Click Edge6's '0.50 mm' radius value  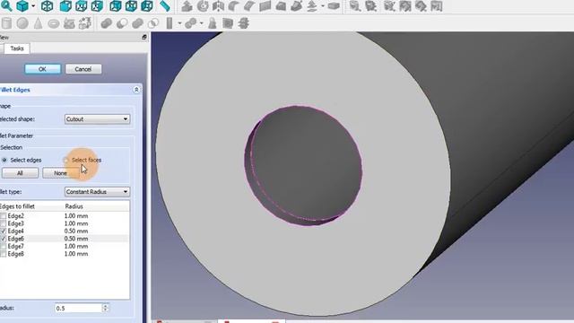pos(76,239)
